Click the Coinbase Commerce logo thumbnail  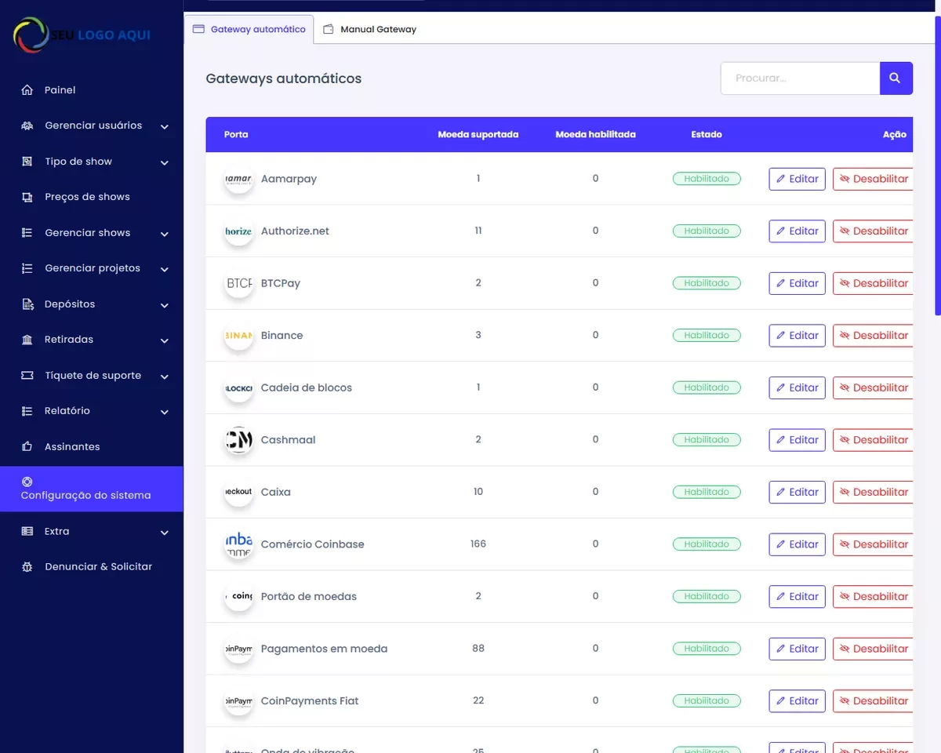pyautogui.click(x=238, y=544)
